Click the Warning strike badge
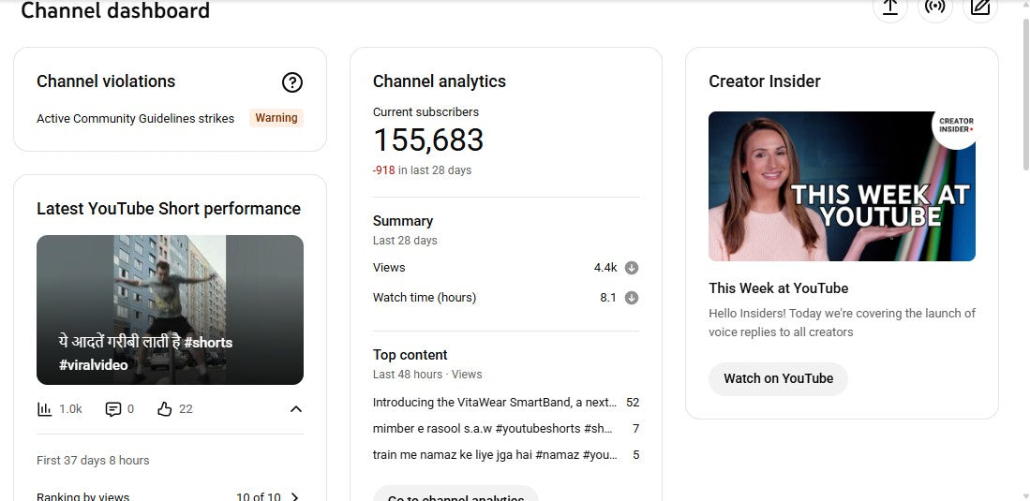This screenshot has width=1030, height=501. pyautogui.click(x=276, y=118)
